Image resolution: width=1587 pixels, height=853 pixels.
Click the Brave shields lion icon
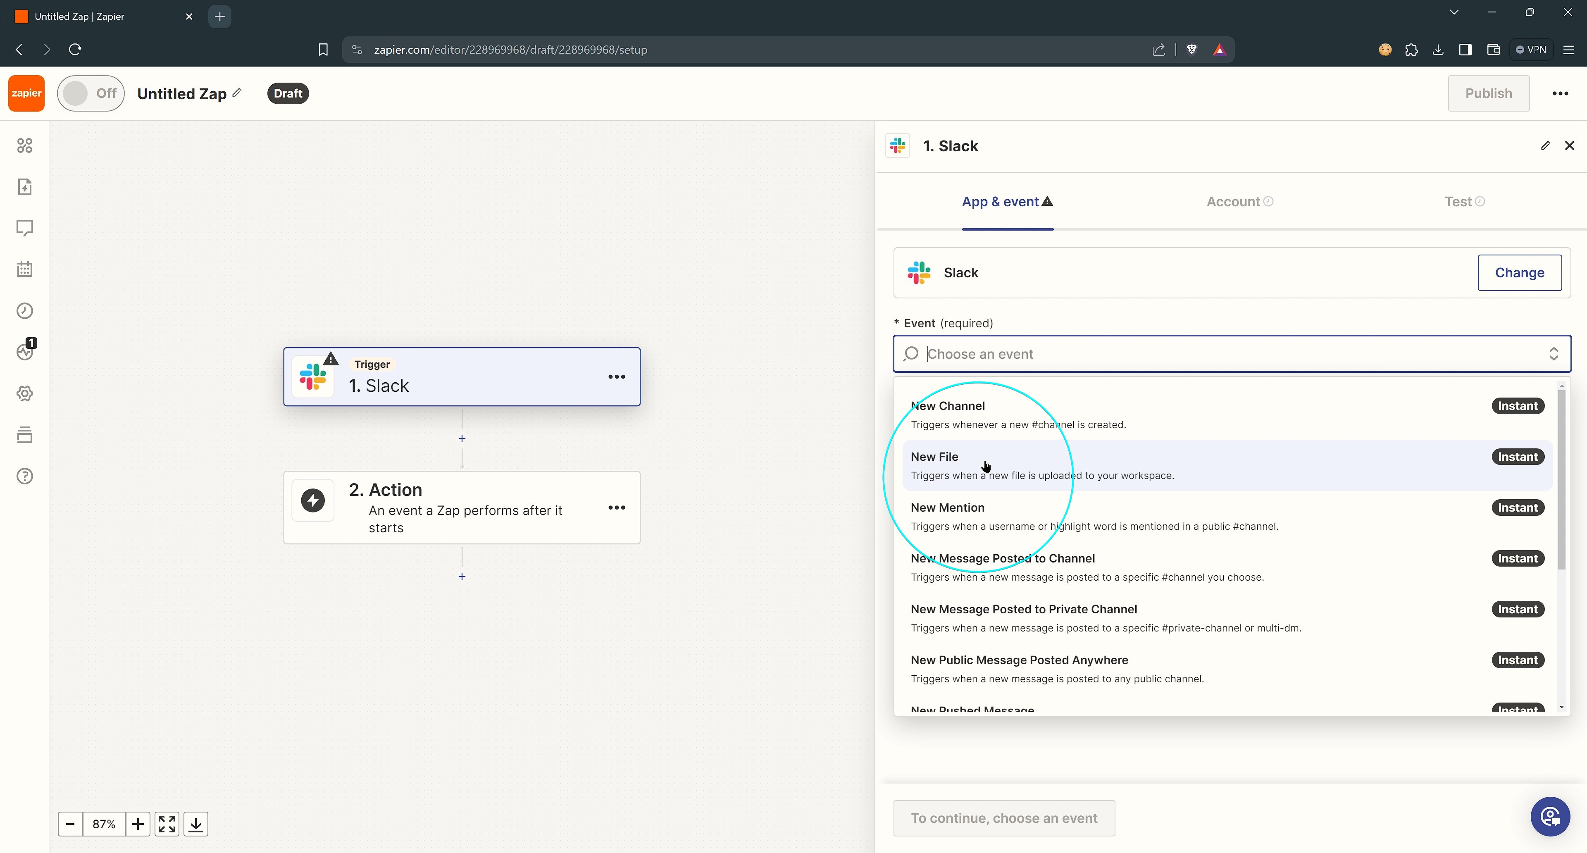click(x=1191, y=49)
